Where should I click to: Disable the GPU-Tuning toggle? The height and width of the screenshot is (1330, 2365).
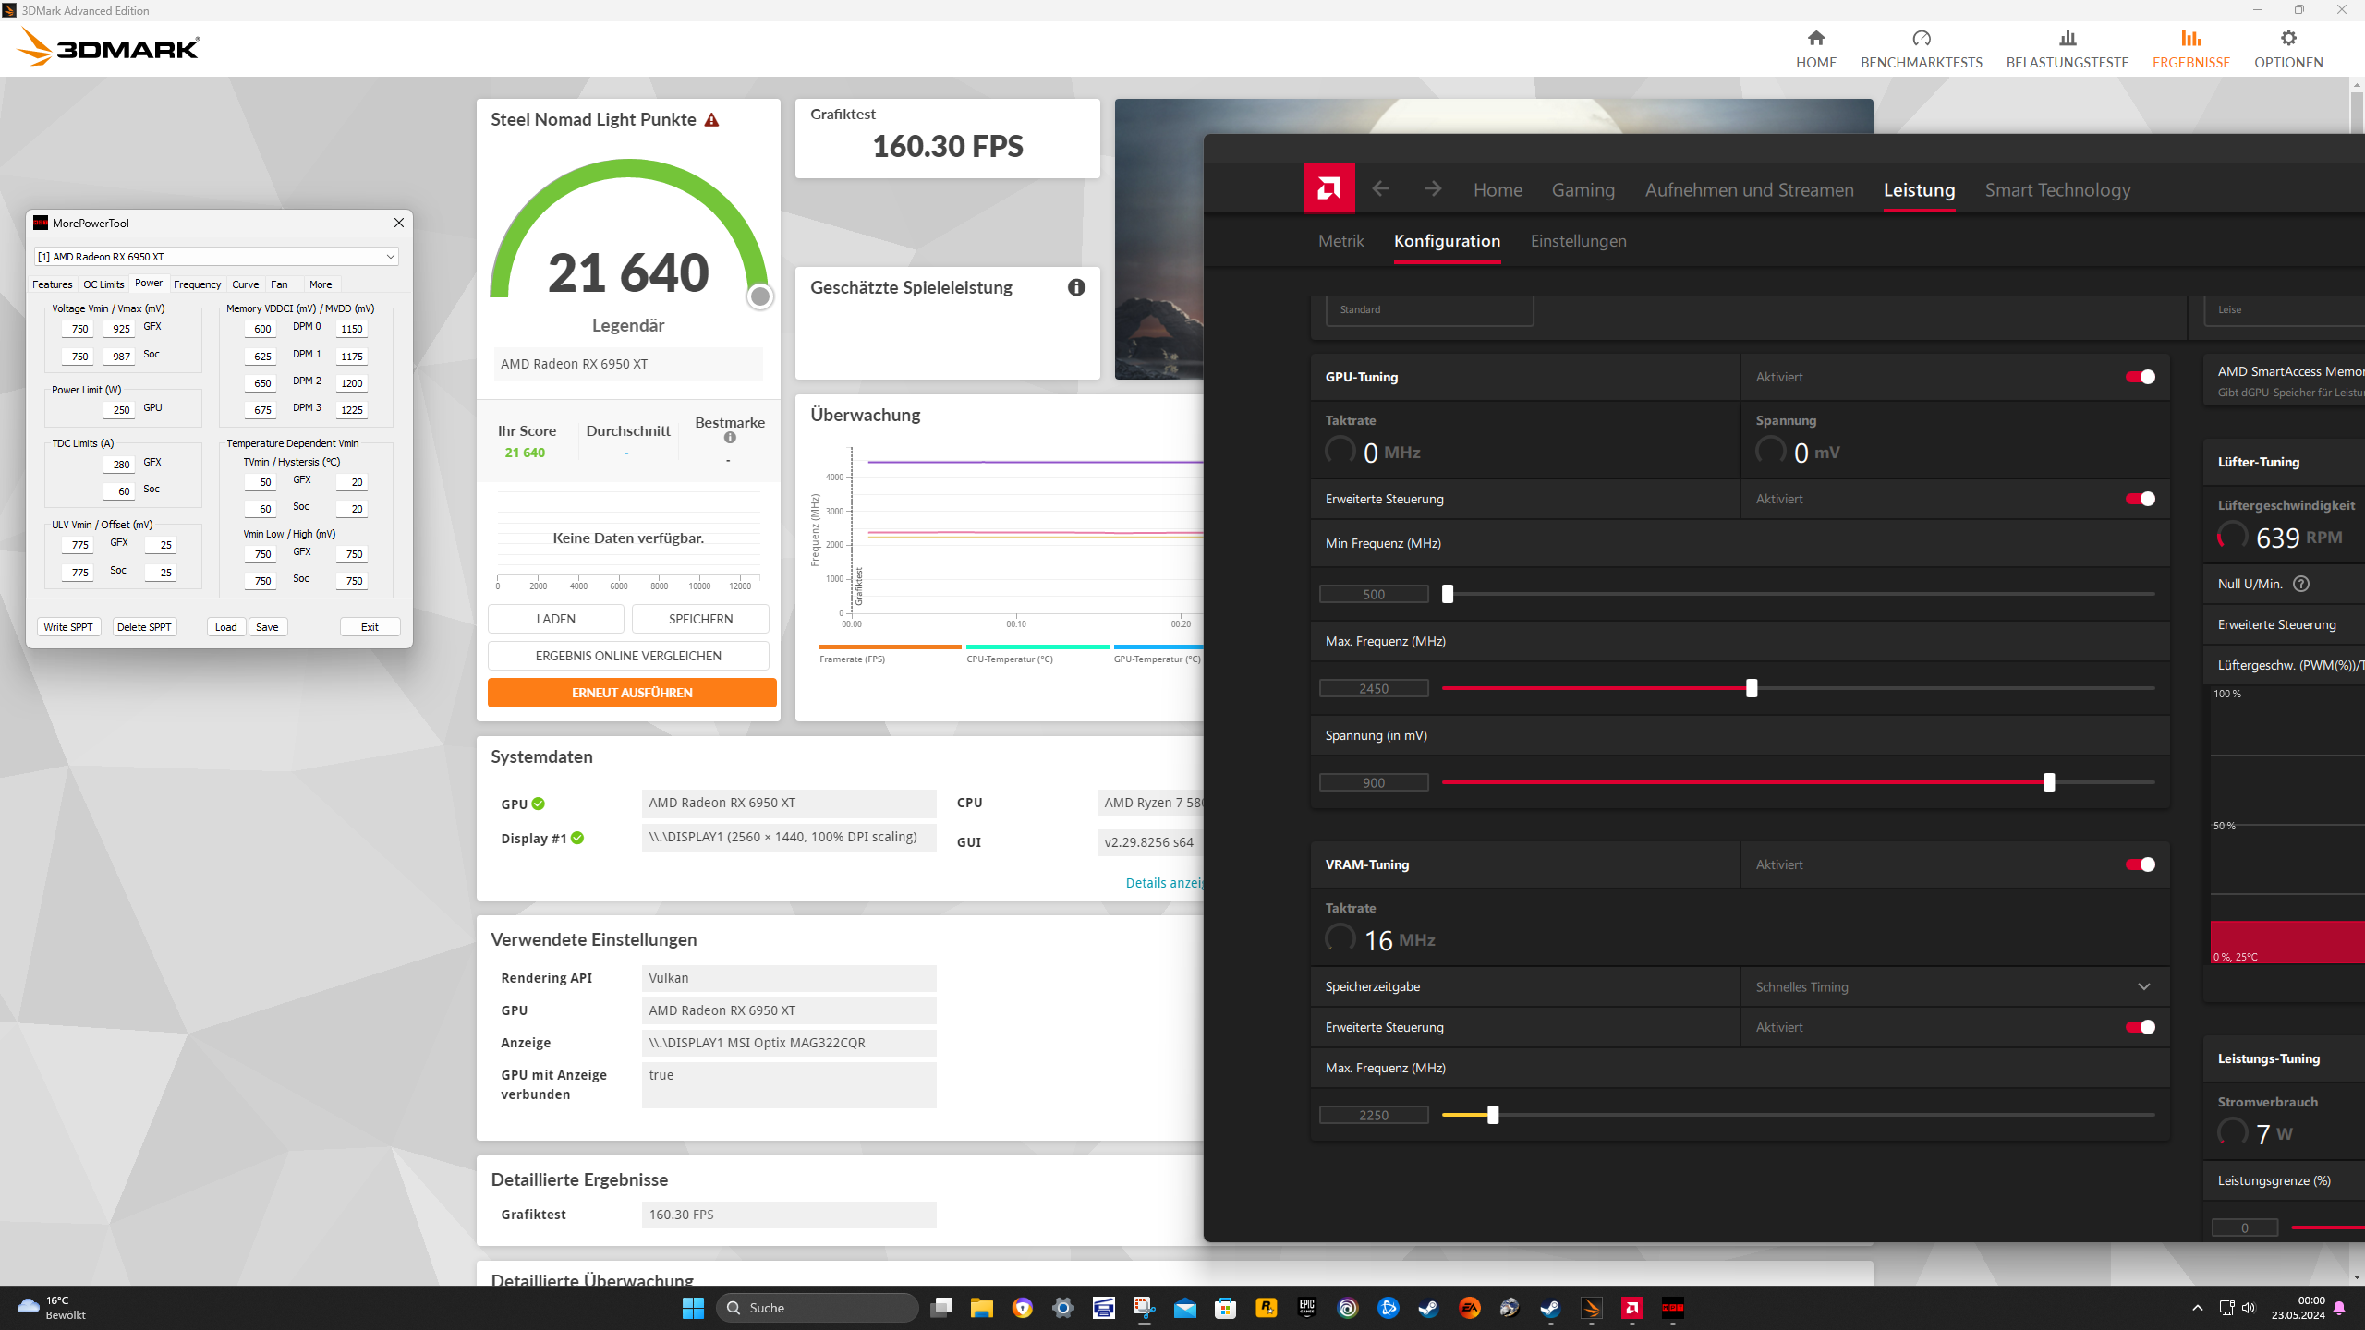2140,377
